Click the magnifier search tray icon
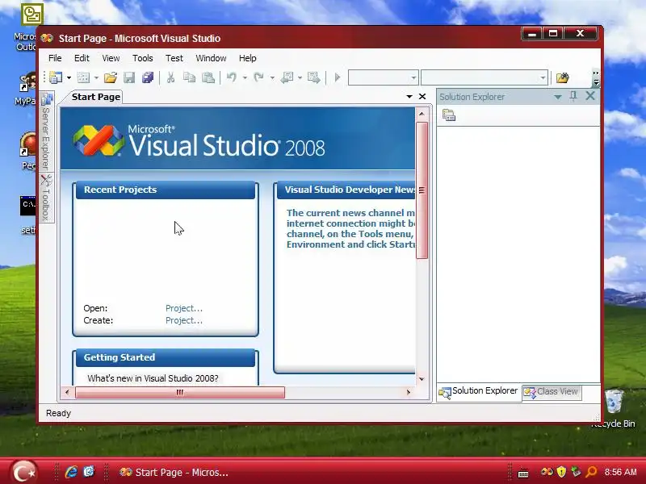 point(591,472)
